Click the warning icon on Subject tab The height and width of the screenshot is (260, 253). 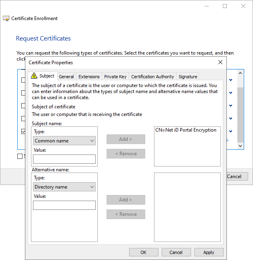(34, 76)
